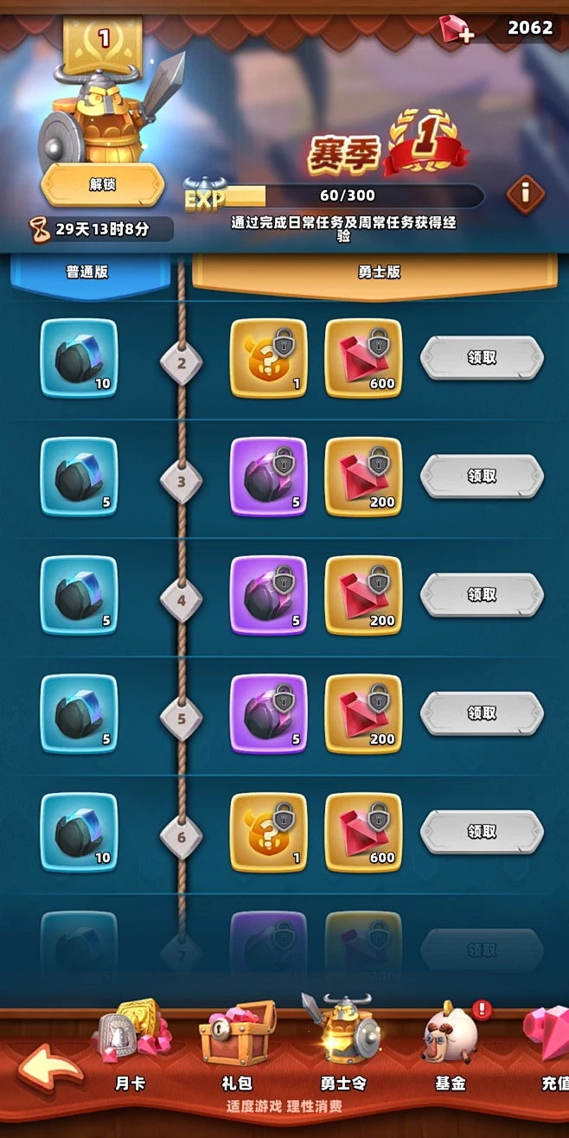Click 领取 claim button on level 6 row
569x1138 pixels.
pyautogui.click(x=482, y=831)
